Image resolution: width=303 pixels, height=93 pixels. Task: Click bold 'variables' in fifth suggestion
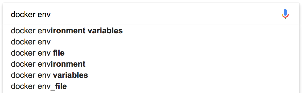pyautogui.click(x=71, y=75)
